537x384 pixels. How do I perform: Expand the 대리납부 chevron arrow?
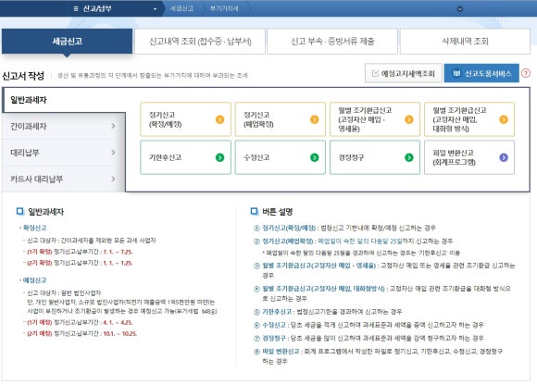point(113,153)
